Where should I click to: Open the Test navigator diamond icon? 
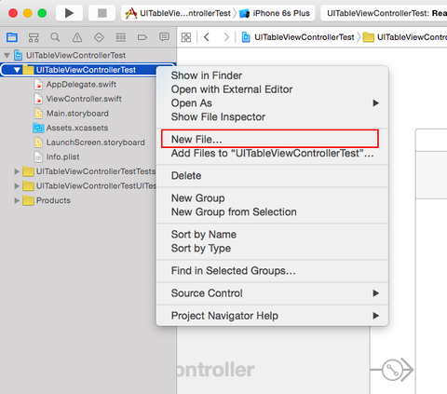(99, 37)
